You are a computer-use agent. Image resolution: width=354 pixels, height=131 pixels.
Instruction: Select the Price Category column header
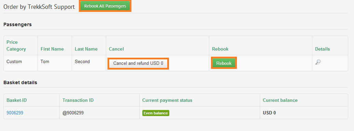(x=16, y=45)
